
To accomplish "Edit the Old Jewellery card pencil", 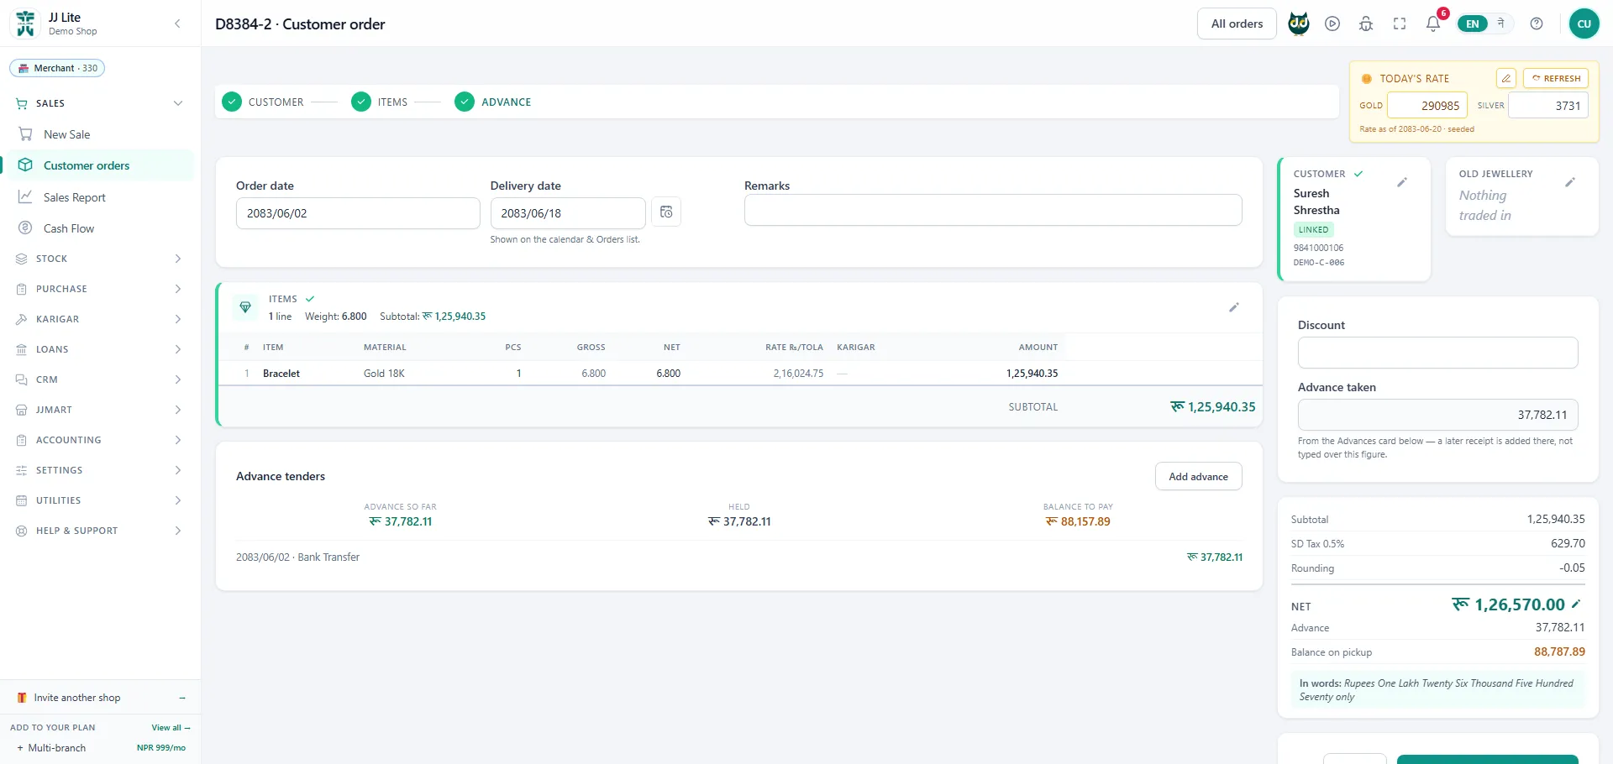I will pyautogui.click(x=1570, y=182).
